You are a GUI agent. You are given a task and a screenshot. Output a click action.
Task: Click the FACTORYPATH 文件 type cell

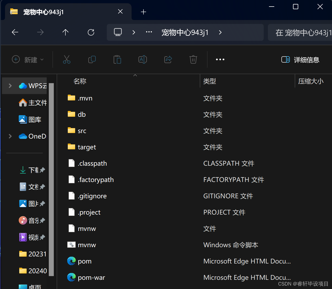point(234,180)
